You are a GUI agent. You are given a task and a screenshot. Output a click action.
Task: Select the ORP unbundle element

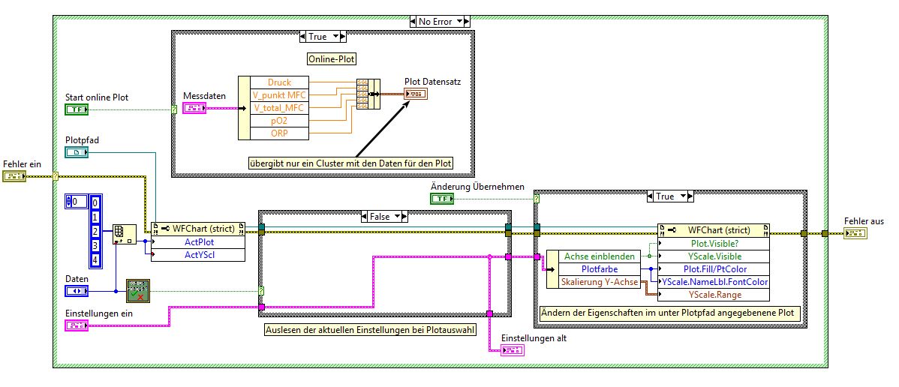[x=280, y=133]
